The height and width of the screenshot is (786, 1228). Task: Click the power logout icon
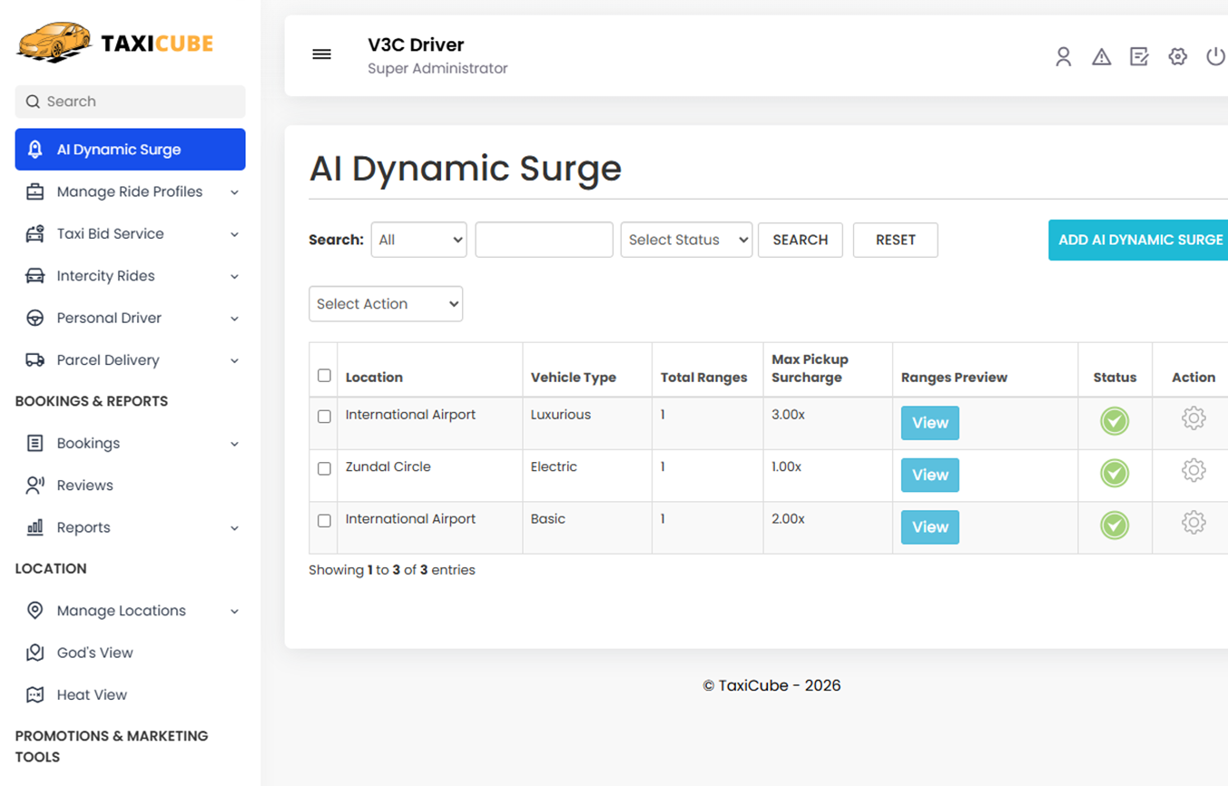tap(1215, 56)
